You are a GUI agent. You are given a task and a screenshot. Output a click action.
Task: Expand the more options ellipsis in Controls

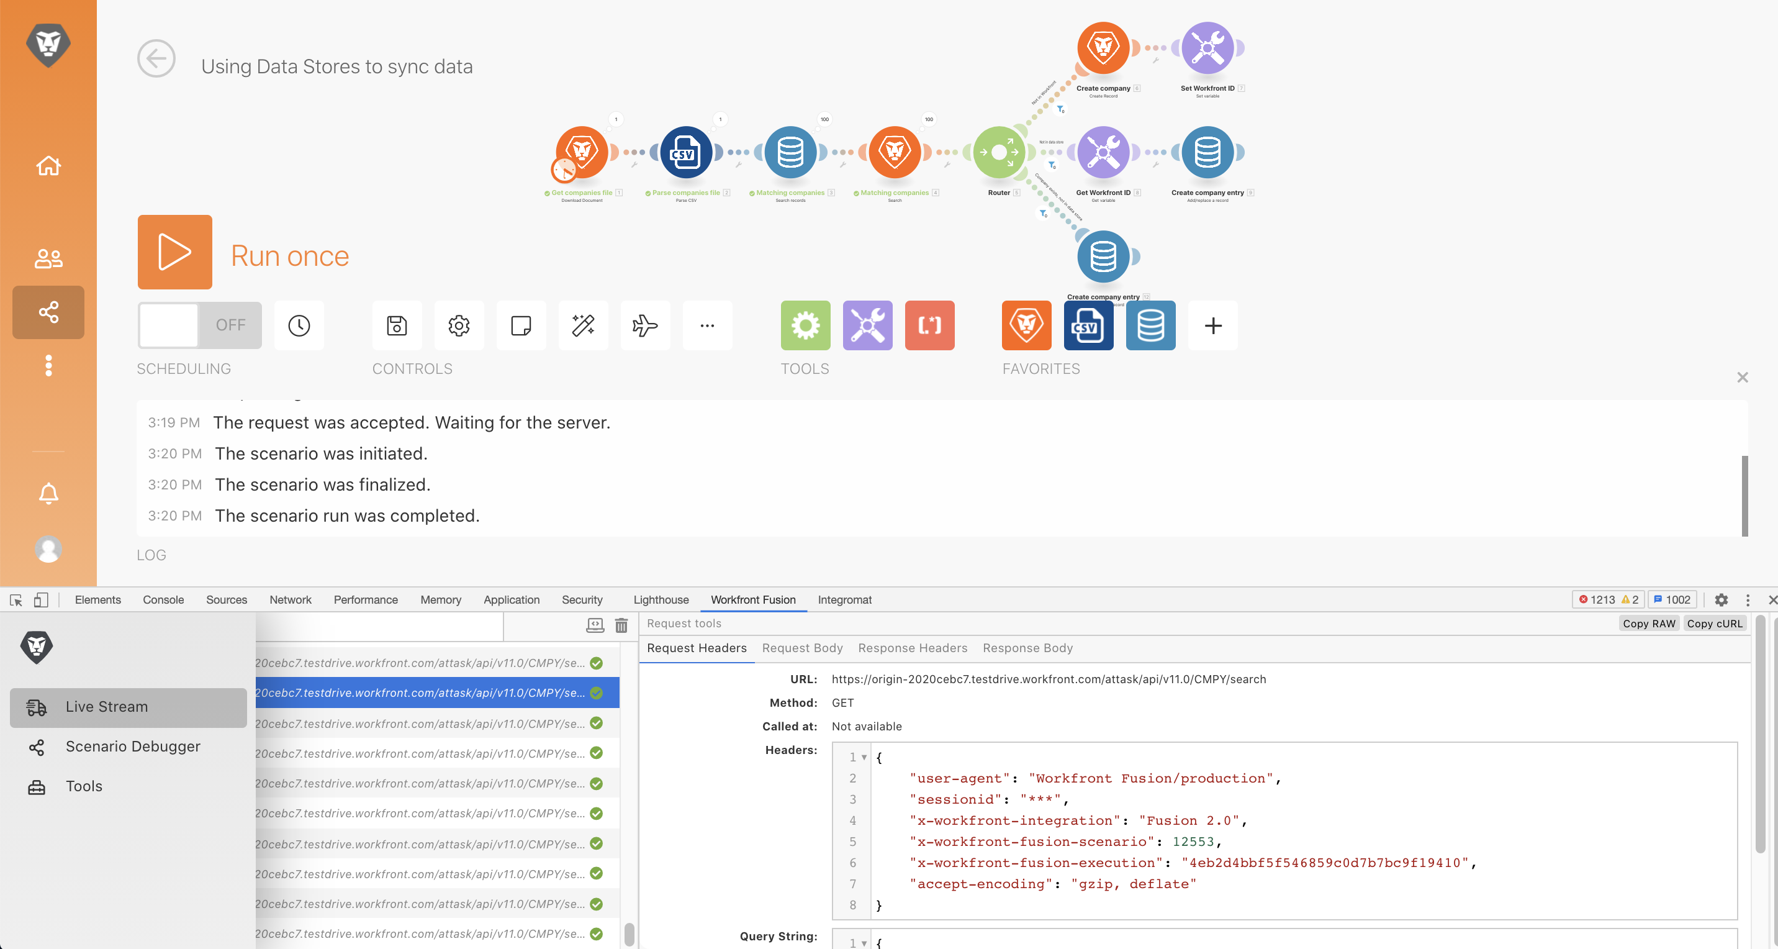[x=706, y=325]
